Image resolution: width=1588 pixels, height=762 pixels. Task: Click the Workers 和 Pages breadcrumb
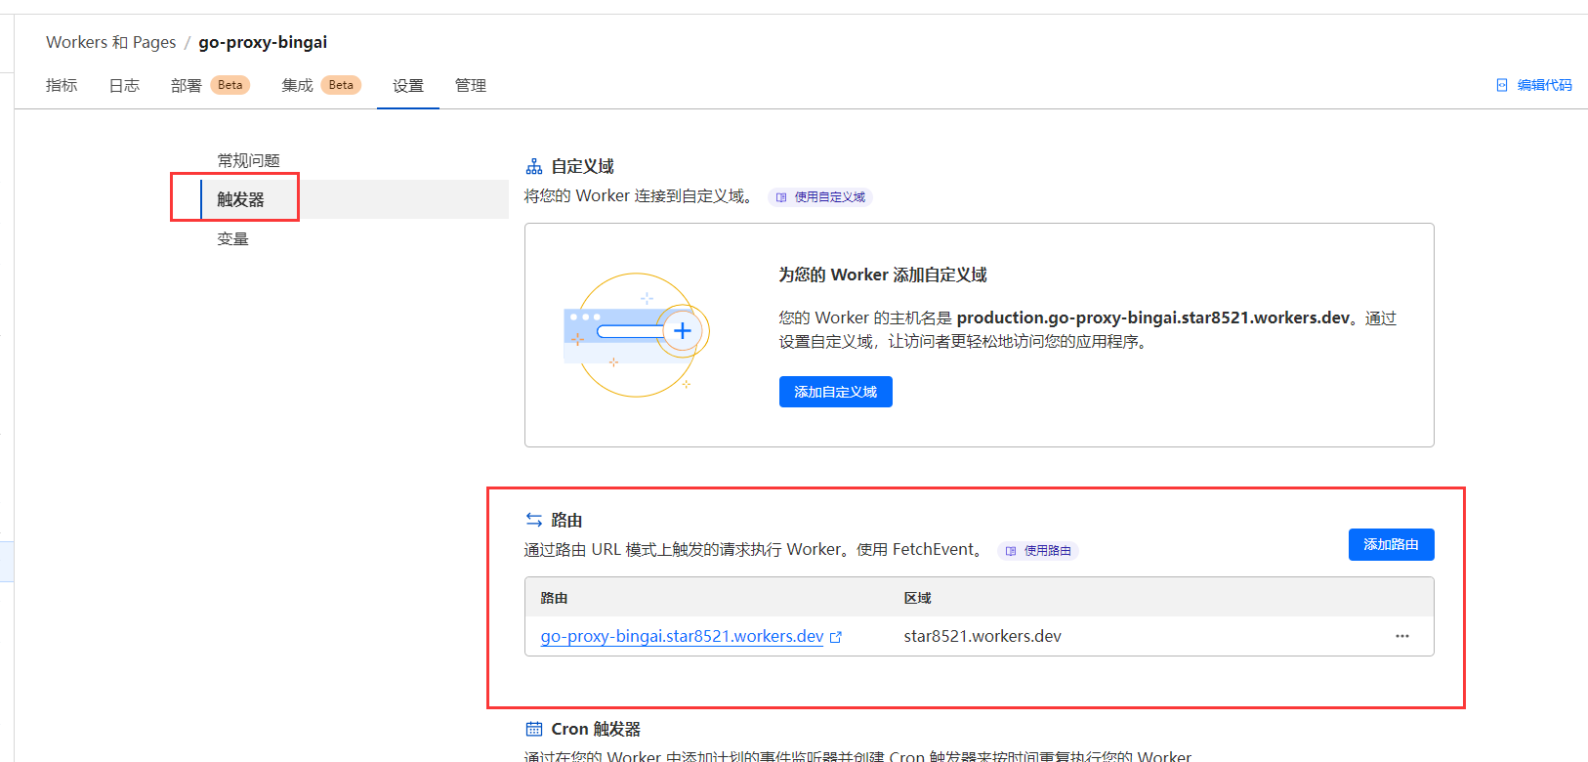(x=110, y=42)
